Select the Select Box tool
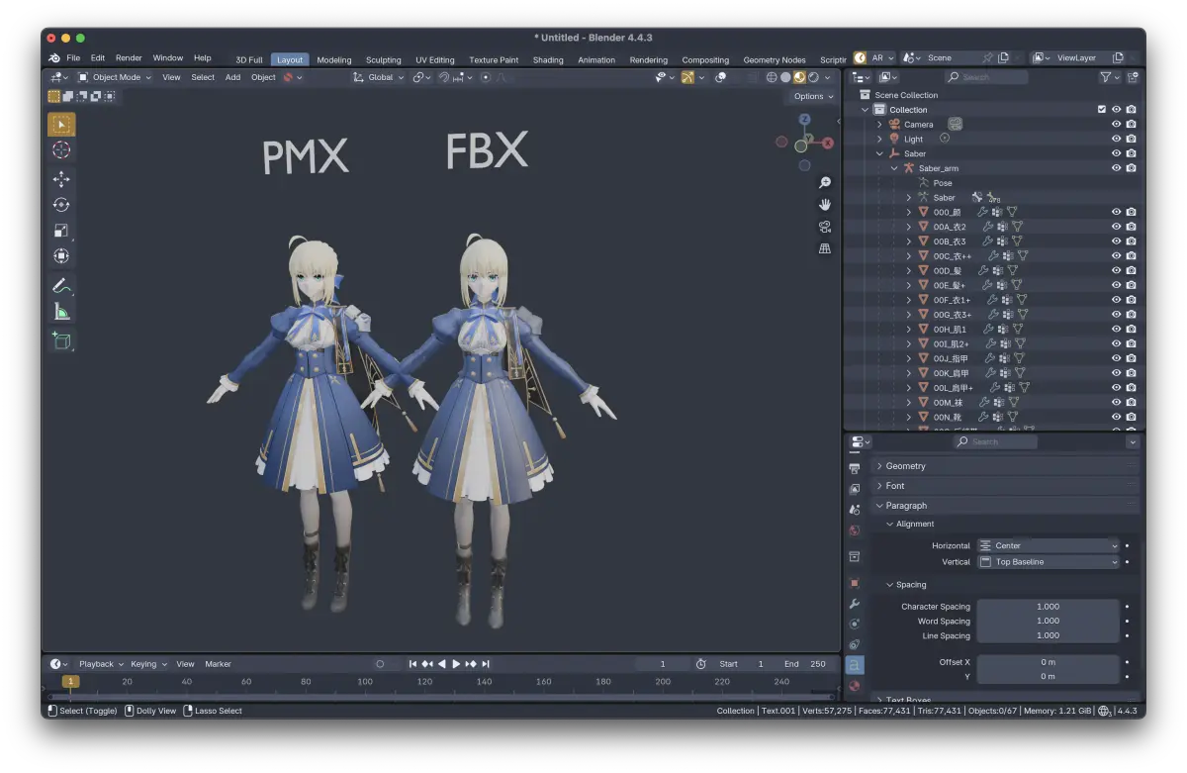The image size is (1187, 773). (61, 125)
